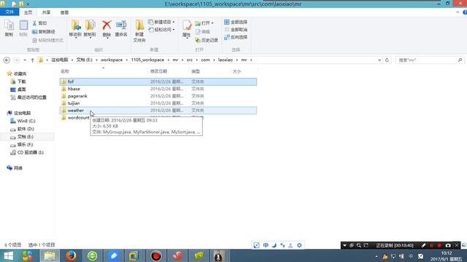The height and width of the screenshot is (262, 467).
Task: Open the New item dropdown
Action: tap(161, 22)
